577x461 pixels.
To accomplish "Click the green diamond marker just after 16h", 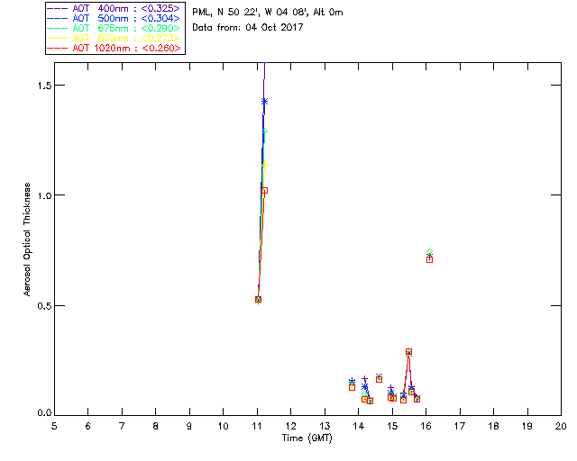I will (x=429, y=252).
